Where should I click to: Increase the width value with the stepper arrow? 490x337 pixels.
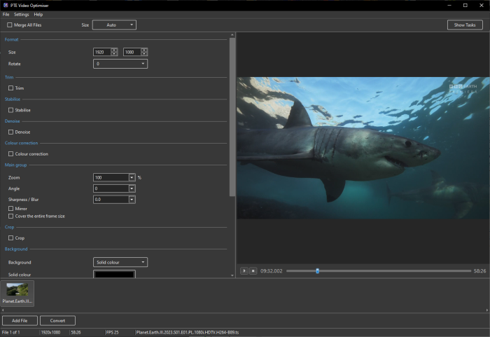click(x=114, y=50)
